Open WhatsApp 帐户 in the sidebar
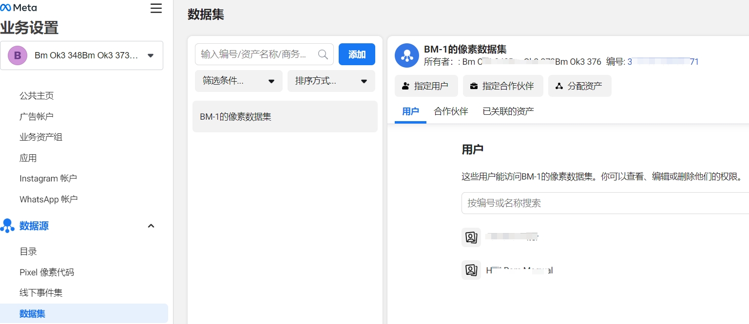The image size is (749, 324). (x=49, y=199)
